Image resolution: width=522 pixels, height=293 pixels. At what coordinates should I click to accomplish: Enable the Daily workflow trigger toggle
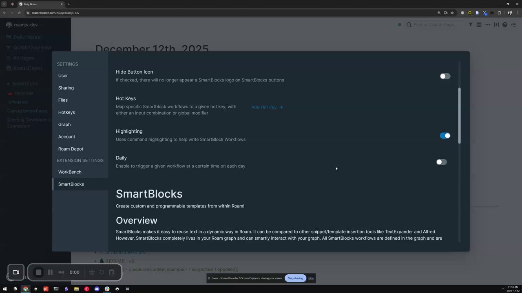pos(441,162)
